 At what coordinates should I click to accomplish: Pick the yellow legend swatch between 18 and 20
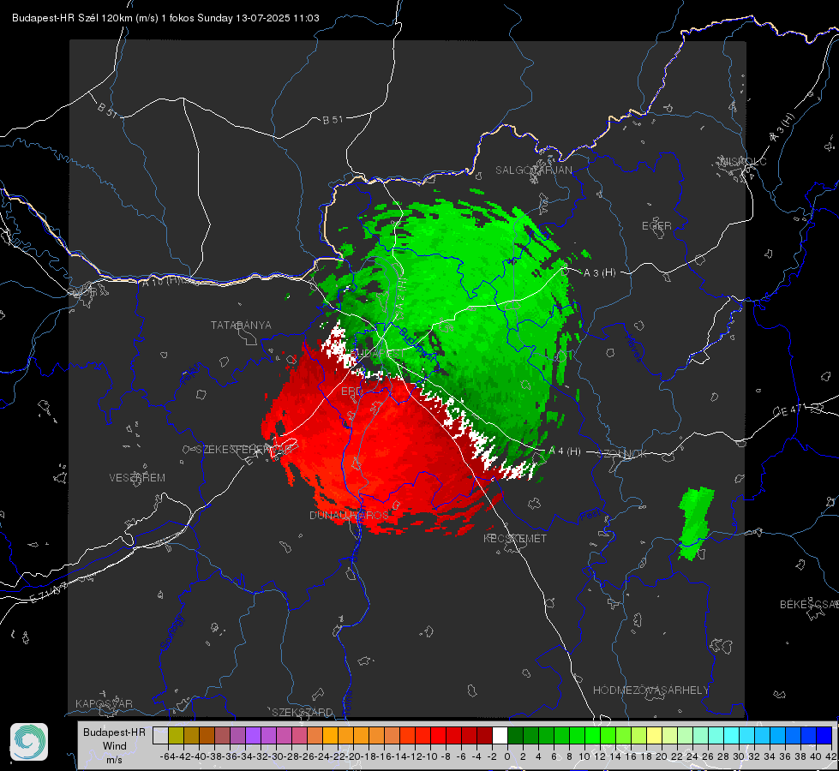point(654,735)
